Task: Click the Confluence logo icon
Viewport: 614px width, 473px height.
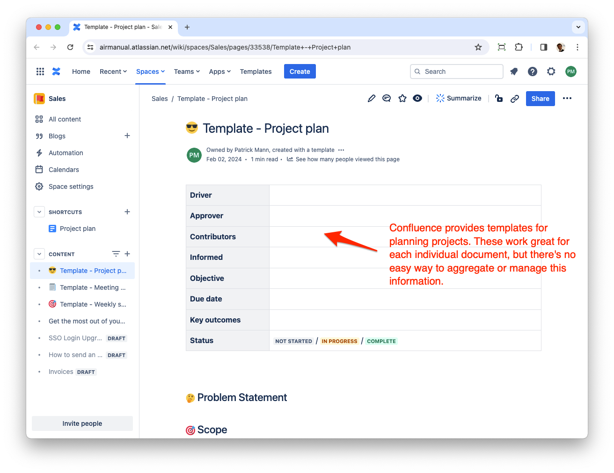Action: (56, 72)
